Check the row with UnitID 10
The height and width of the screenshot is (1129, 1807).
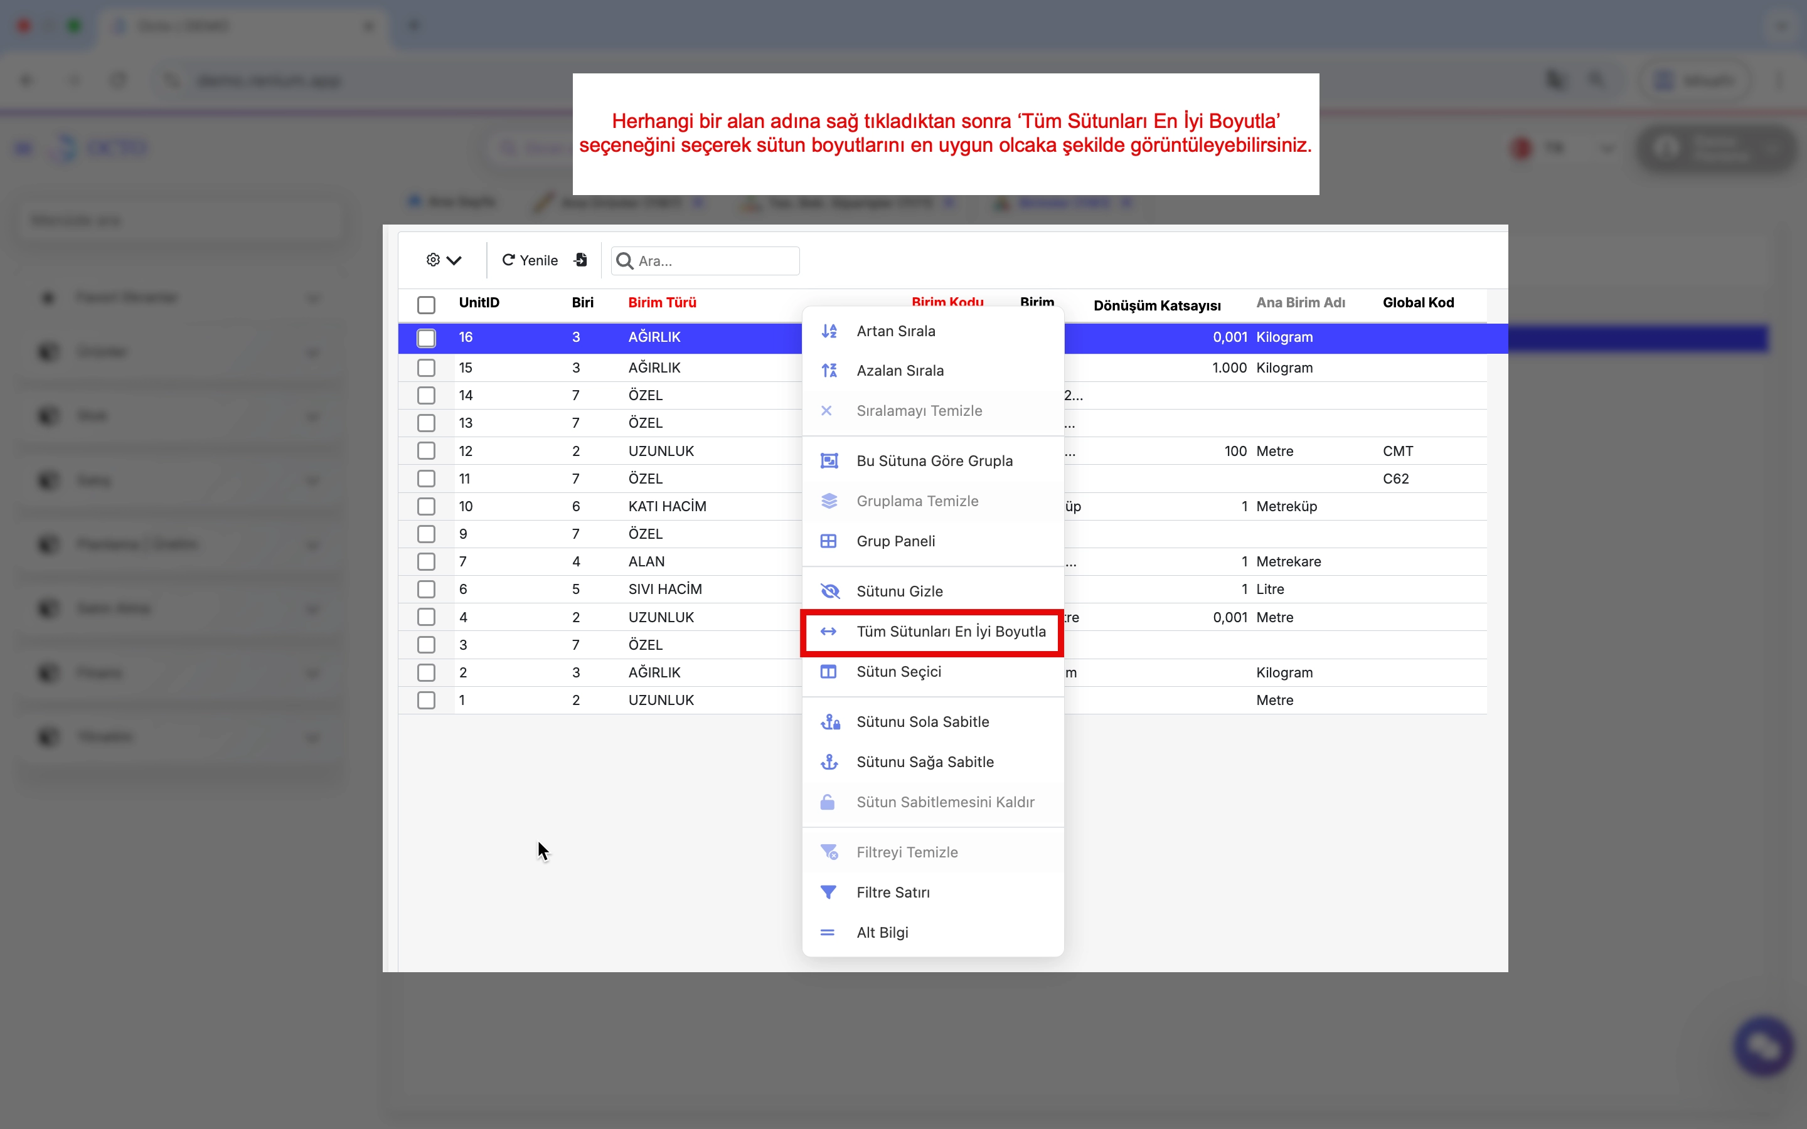point(427,506)
